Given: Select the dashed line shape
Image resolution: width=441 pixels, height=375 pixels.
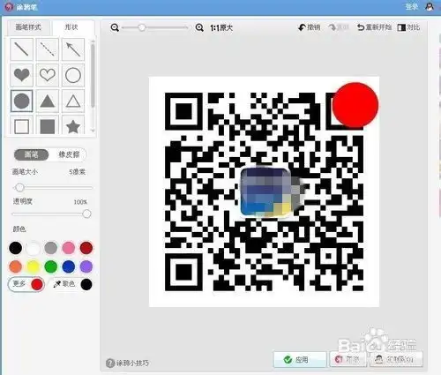Looking at the screenshot, I should [x=48, y=49].
